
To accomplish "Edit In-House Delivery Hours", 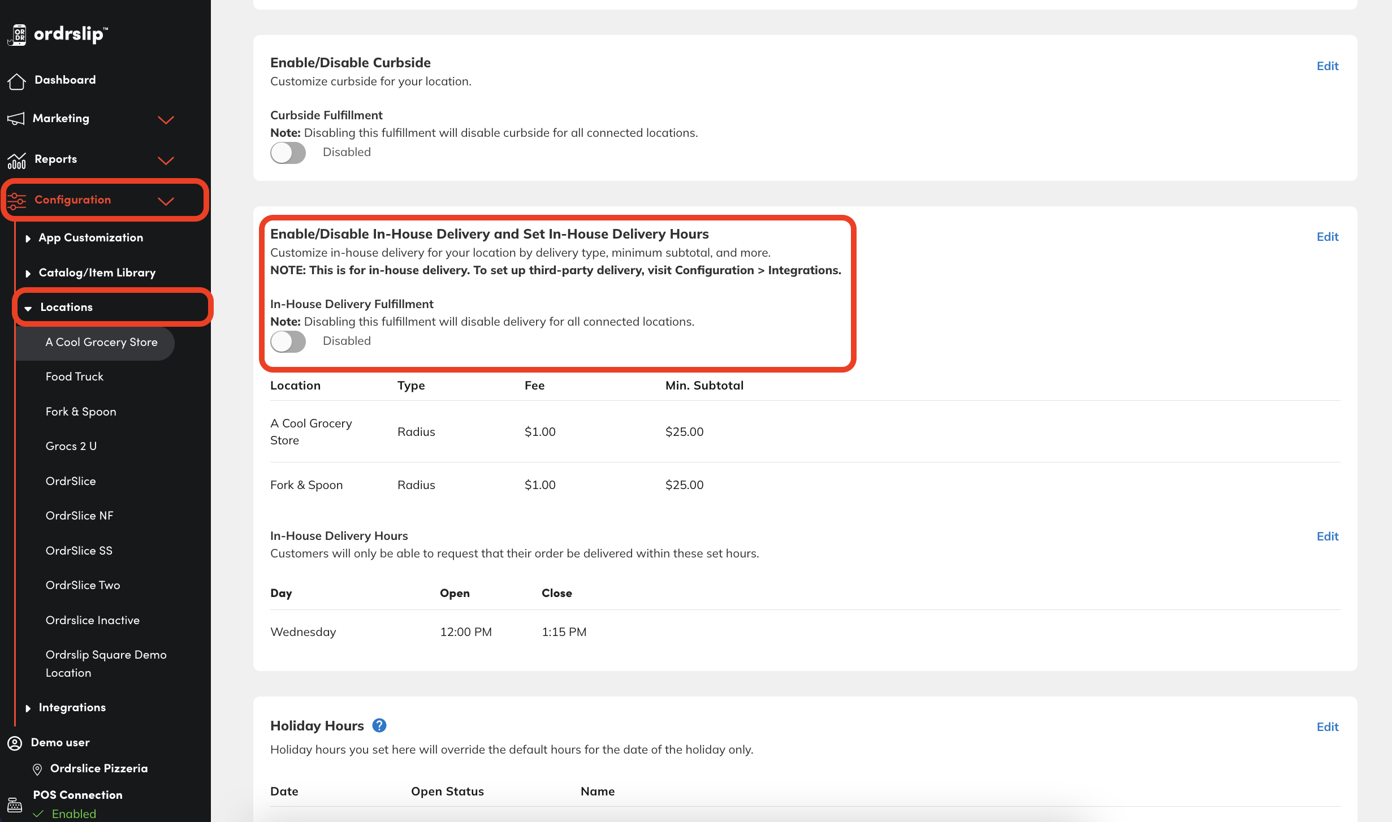I will (x=1327, y=537).
